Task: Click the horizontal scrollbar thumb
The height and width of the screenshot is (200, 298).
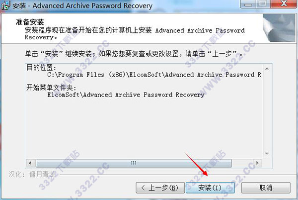Action: (134, 163)
